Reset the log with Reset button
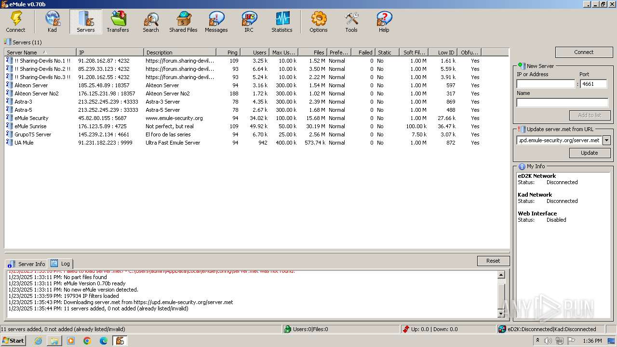The height and width of the screenshot is (347, 617). (x=493, y=261)
